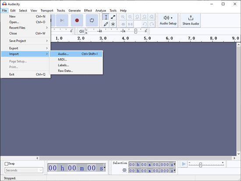Viewport: 241px width, 181px height.
Task: Select the Multi-tool asterisk icon
Action: tap(113, 24)
